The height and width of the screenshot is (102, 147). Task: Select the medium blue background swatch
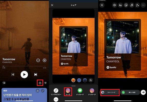(x=79, y=80)
